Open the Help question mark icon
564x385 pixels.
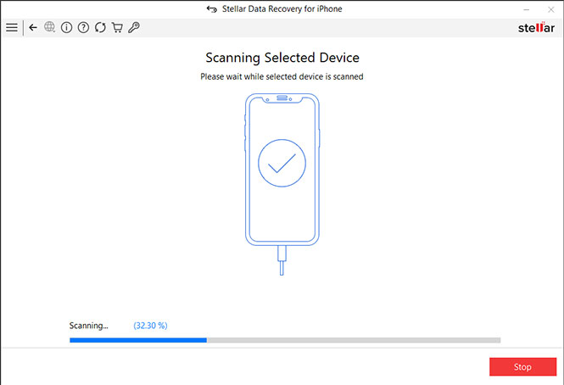(83, 27)
